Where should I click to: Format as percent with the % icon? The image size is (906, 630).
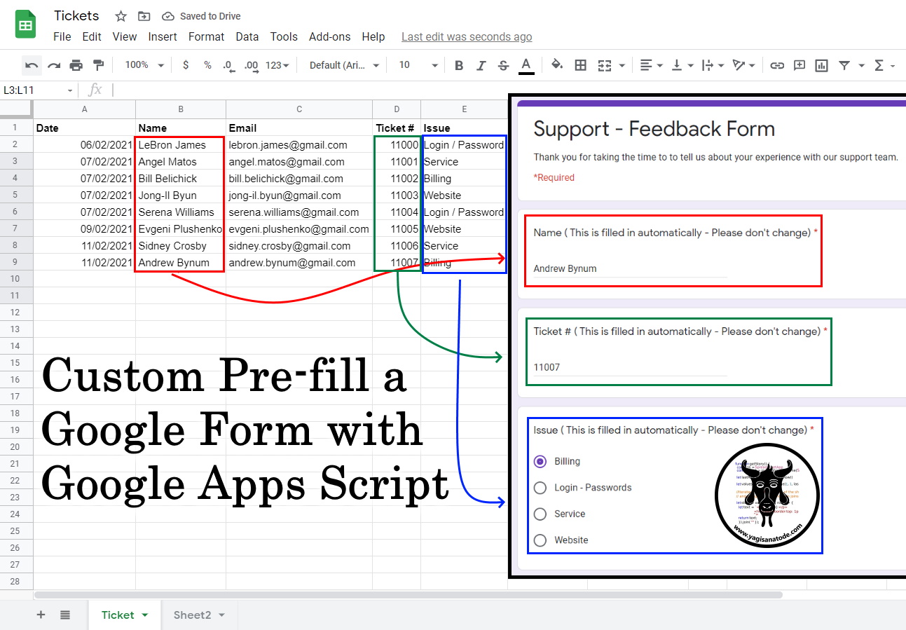point(207,65)
